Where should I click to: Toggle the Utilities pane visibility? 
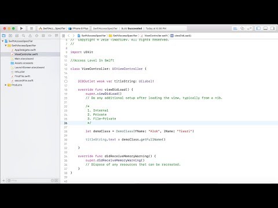pyautogui.click(x=272, y=28)
